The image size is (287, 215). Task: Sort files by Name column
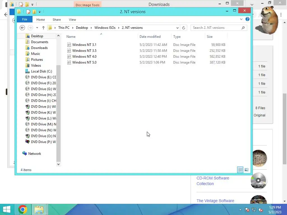tap(71, 37)
